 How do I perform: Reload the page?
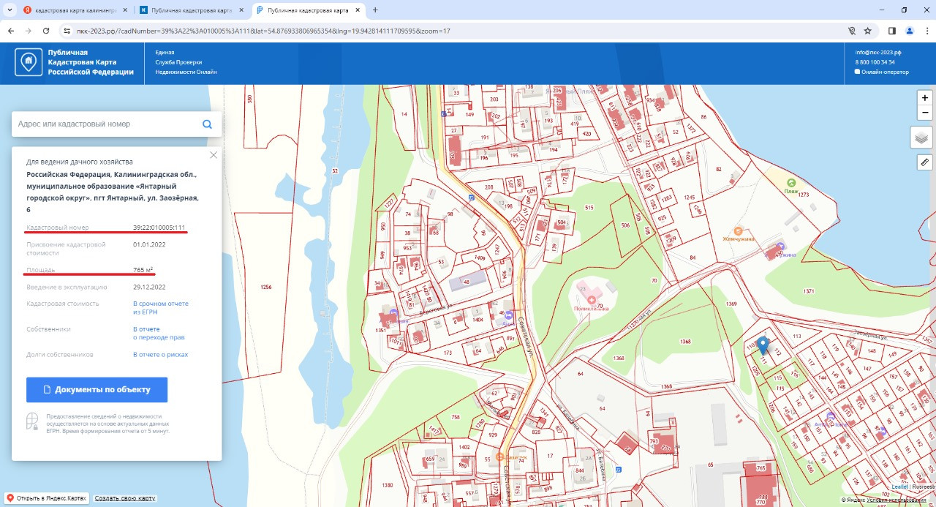pos(46,31)
